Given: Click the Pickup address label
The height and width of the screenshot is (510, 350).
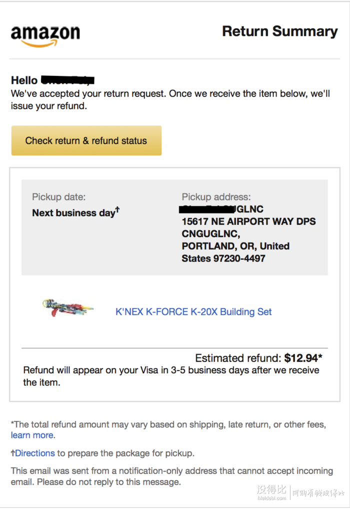Looking at the screenshot, I should 216,197.
